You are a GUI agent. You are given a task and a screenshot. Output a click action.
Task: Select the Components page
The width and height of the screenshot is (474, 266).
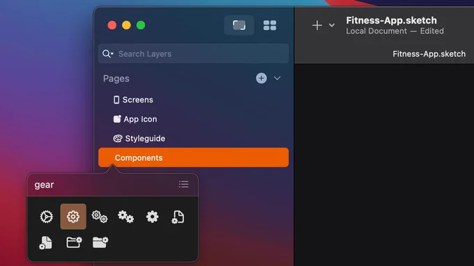(x=194, y=157)
